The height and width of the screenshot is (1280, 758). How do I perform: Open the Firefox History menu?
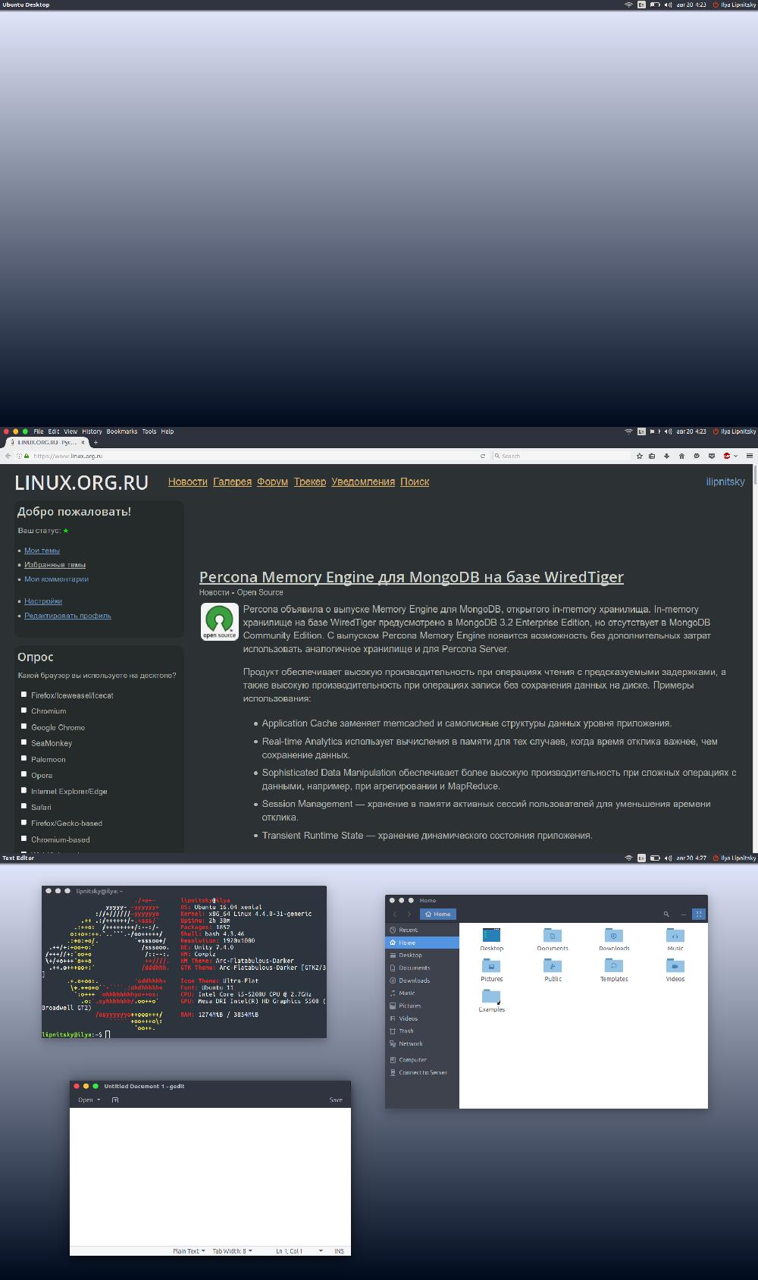point(92,431)
